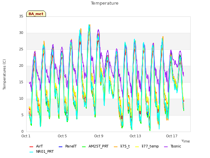
Task: Click the Oct 17 x-axis tick label
Action: (172, 136)
